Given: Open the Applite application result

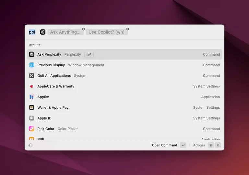Looking at the screenshot, I should 124,97.
